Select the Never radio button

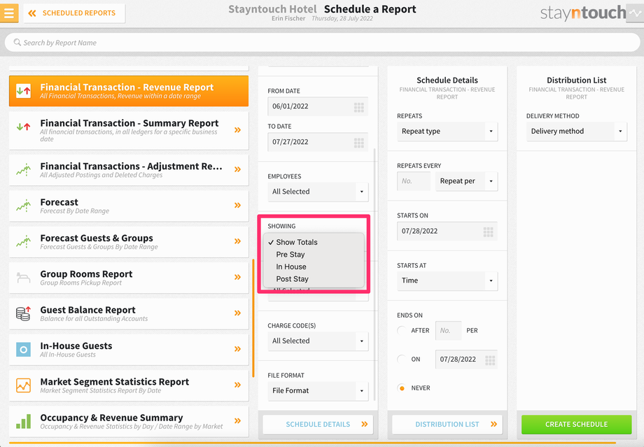tap(402, 388)
